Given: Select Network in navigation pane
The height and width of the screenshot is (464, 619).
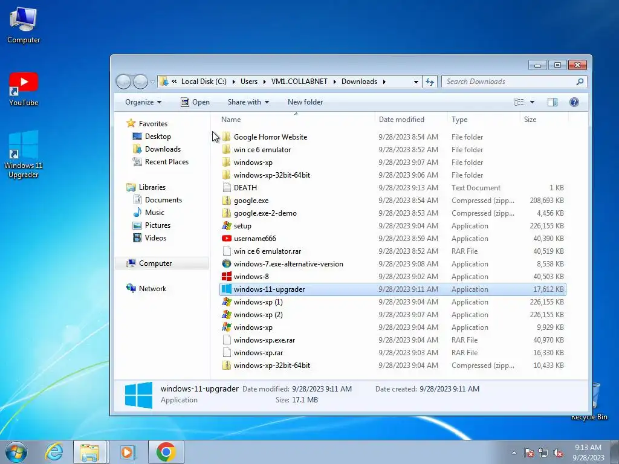Looking at the screenshot, I should tap(152, 288).
